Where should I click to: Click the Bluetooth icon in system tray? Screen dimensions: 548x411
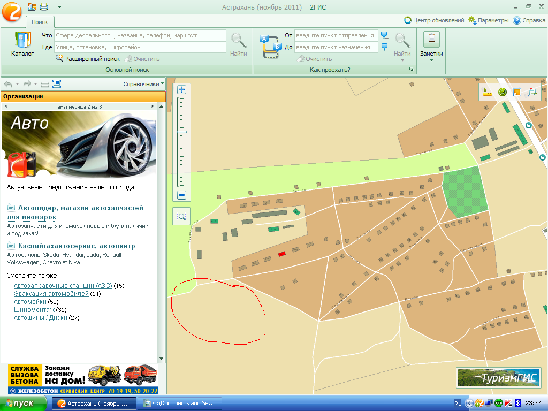click(x=519, y=404)
